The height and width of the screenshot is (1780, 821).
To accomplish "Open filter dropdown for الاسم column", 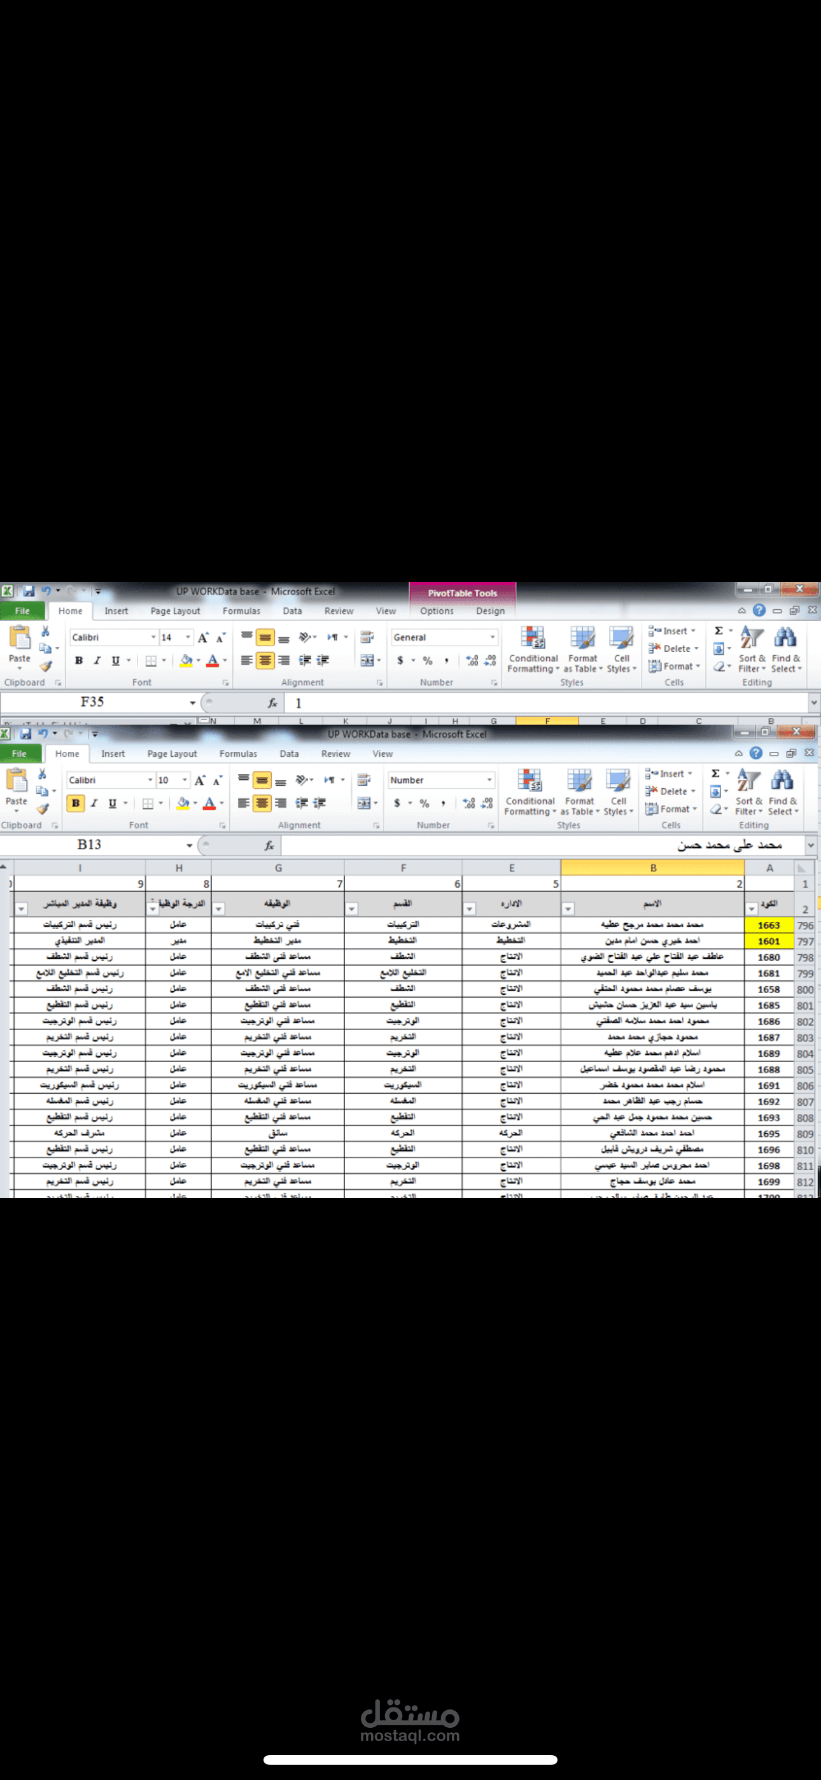I will click(568, 908).
